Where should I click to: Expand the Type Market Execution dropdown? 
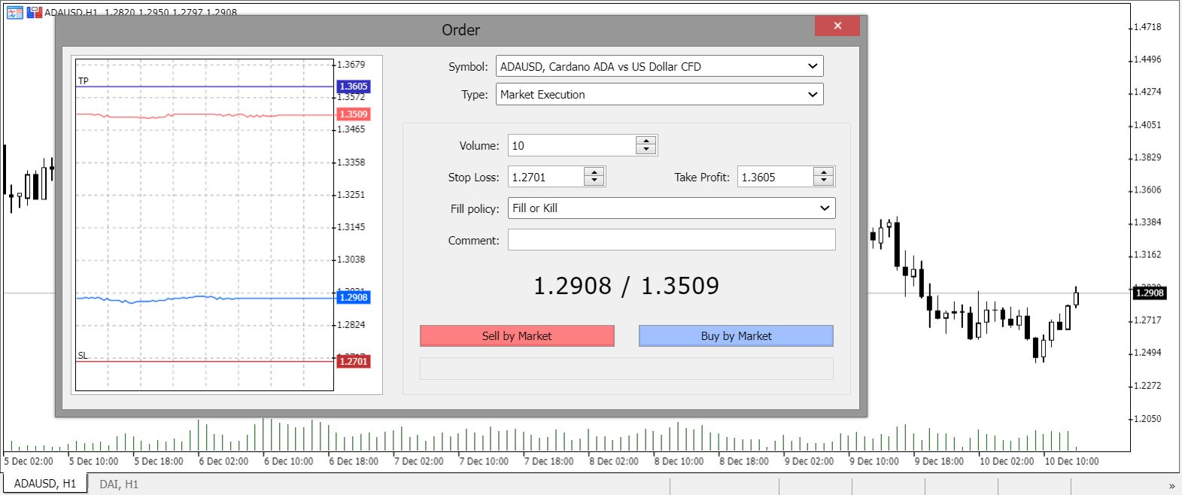pos(813,95)
